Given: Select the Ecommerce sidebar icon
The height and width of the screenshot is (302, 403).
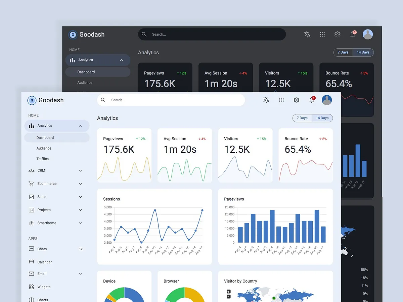Looking at the screenshot, I should click(x=32, y=184).
